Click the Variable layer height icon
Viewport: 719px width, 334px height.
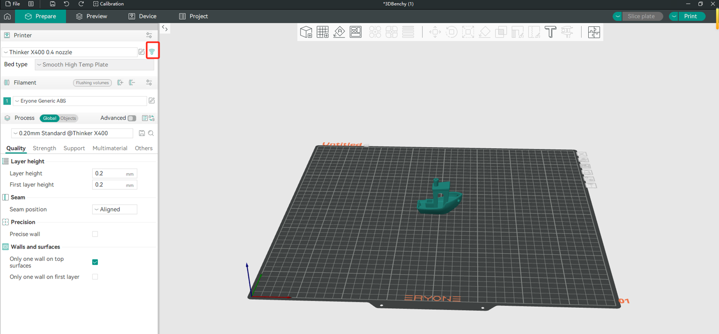click(x=408, y=32)
